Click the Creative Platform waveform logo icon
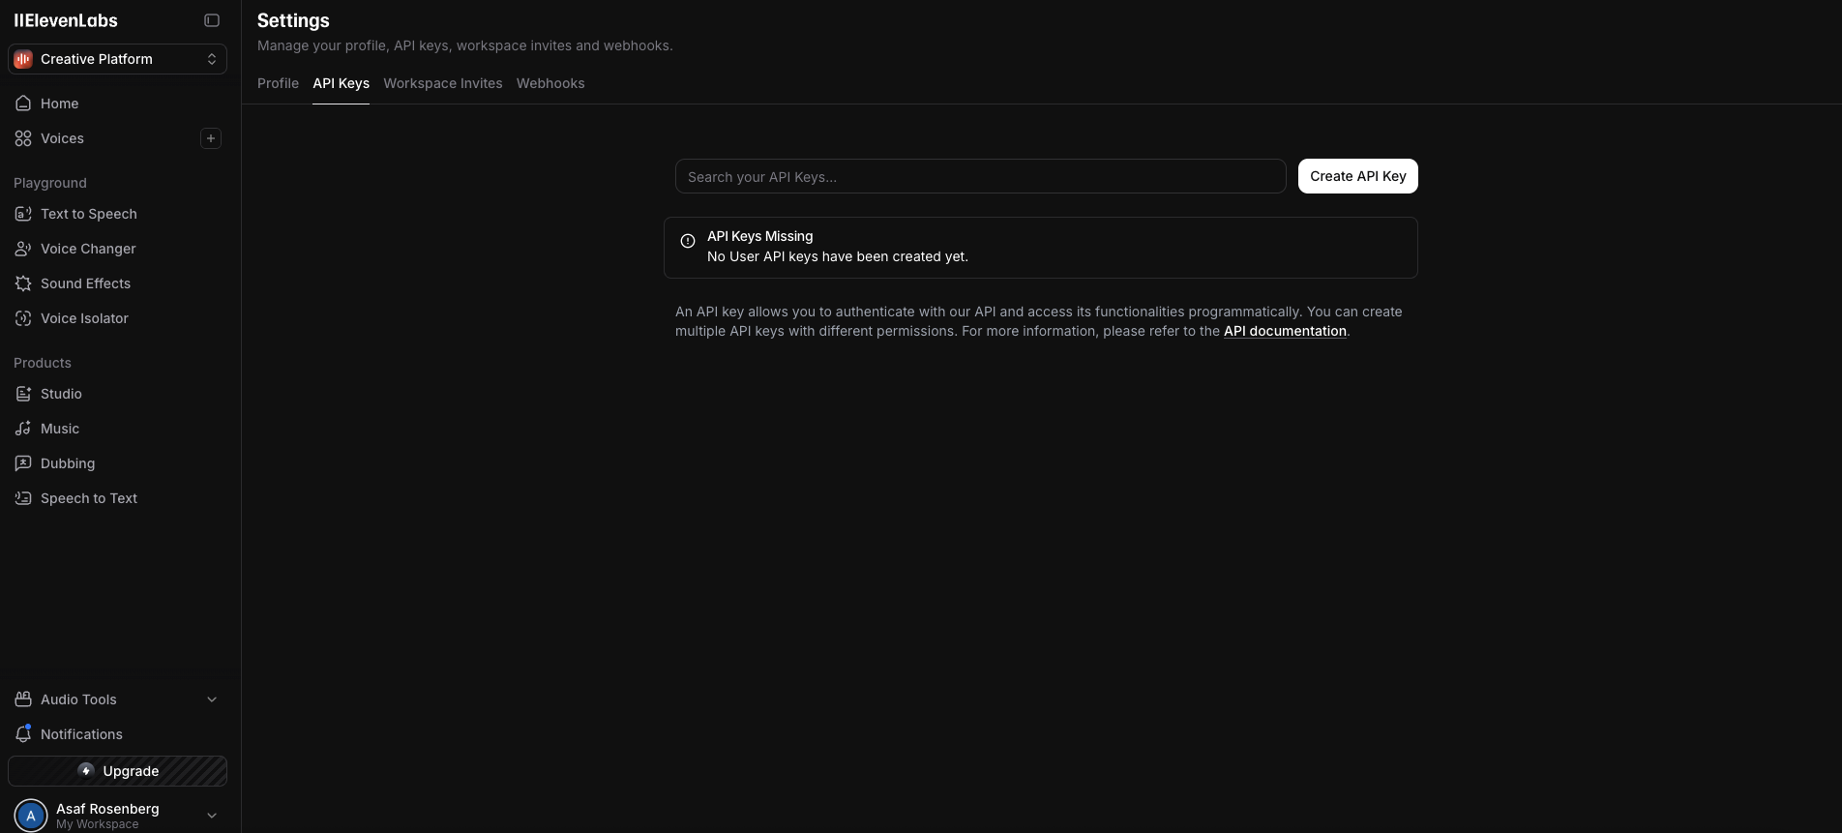Viewport: 1842px width, 833px height. tap(23, 59)
